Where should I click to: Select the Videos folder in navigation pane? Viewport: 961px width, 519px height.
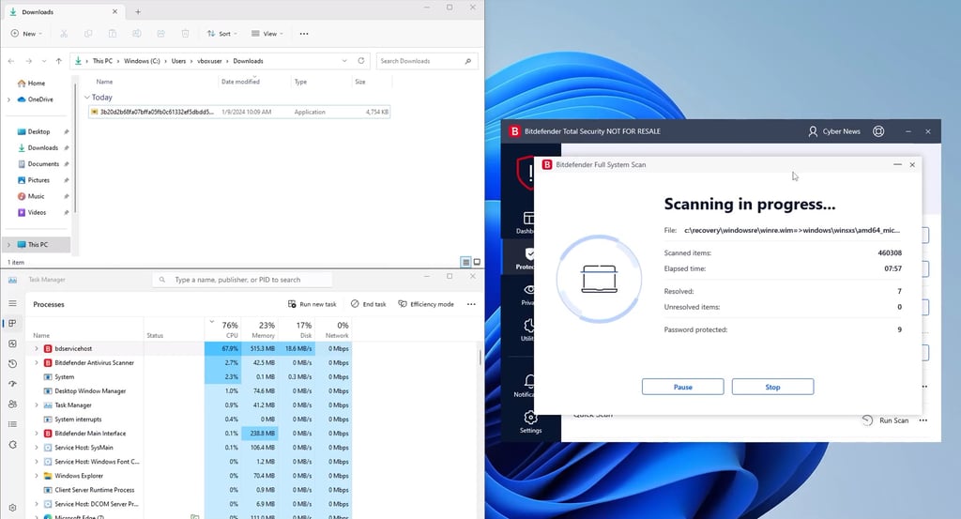pyautogui.click(x=37, y=213)
